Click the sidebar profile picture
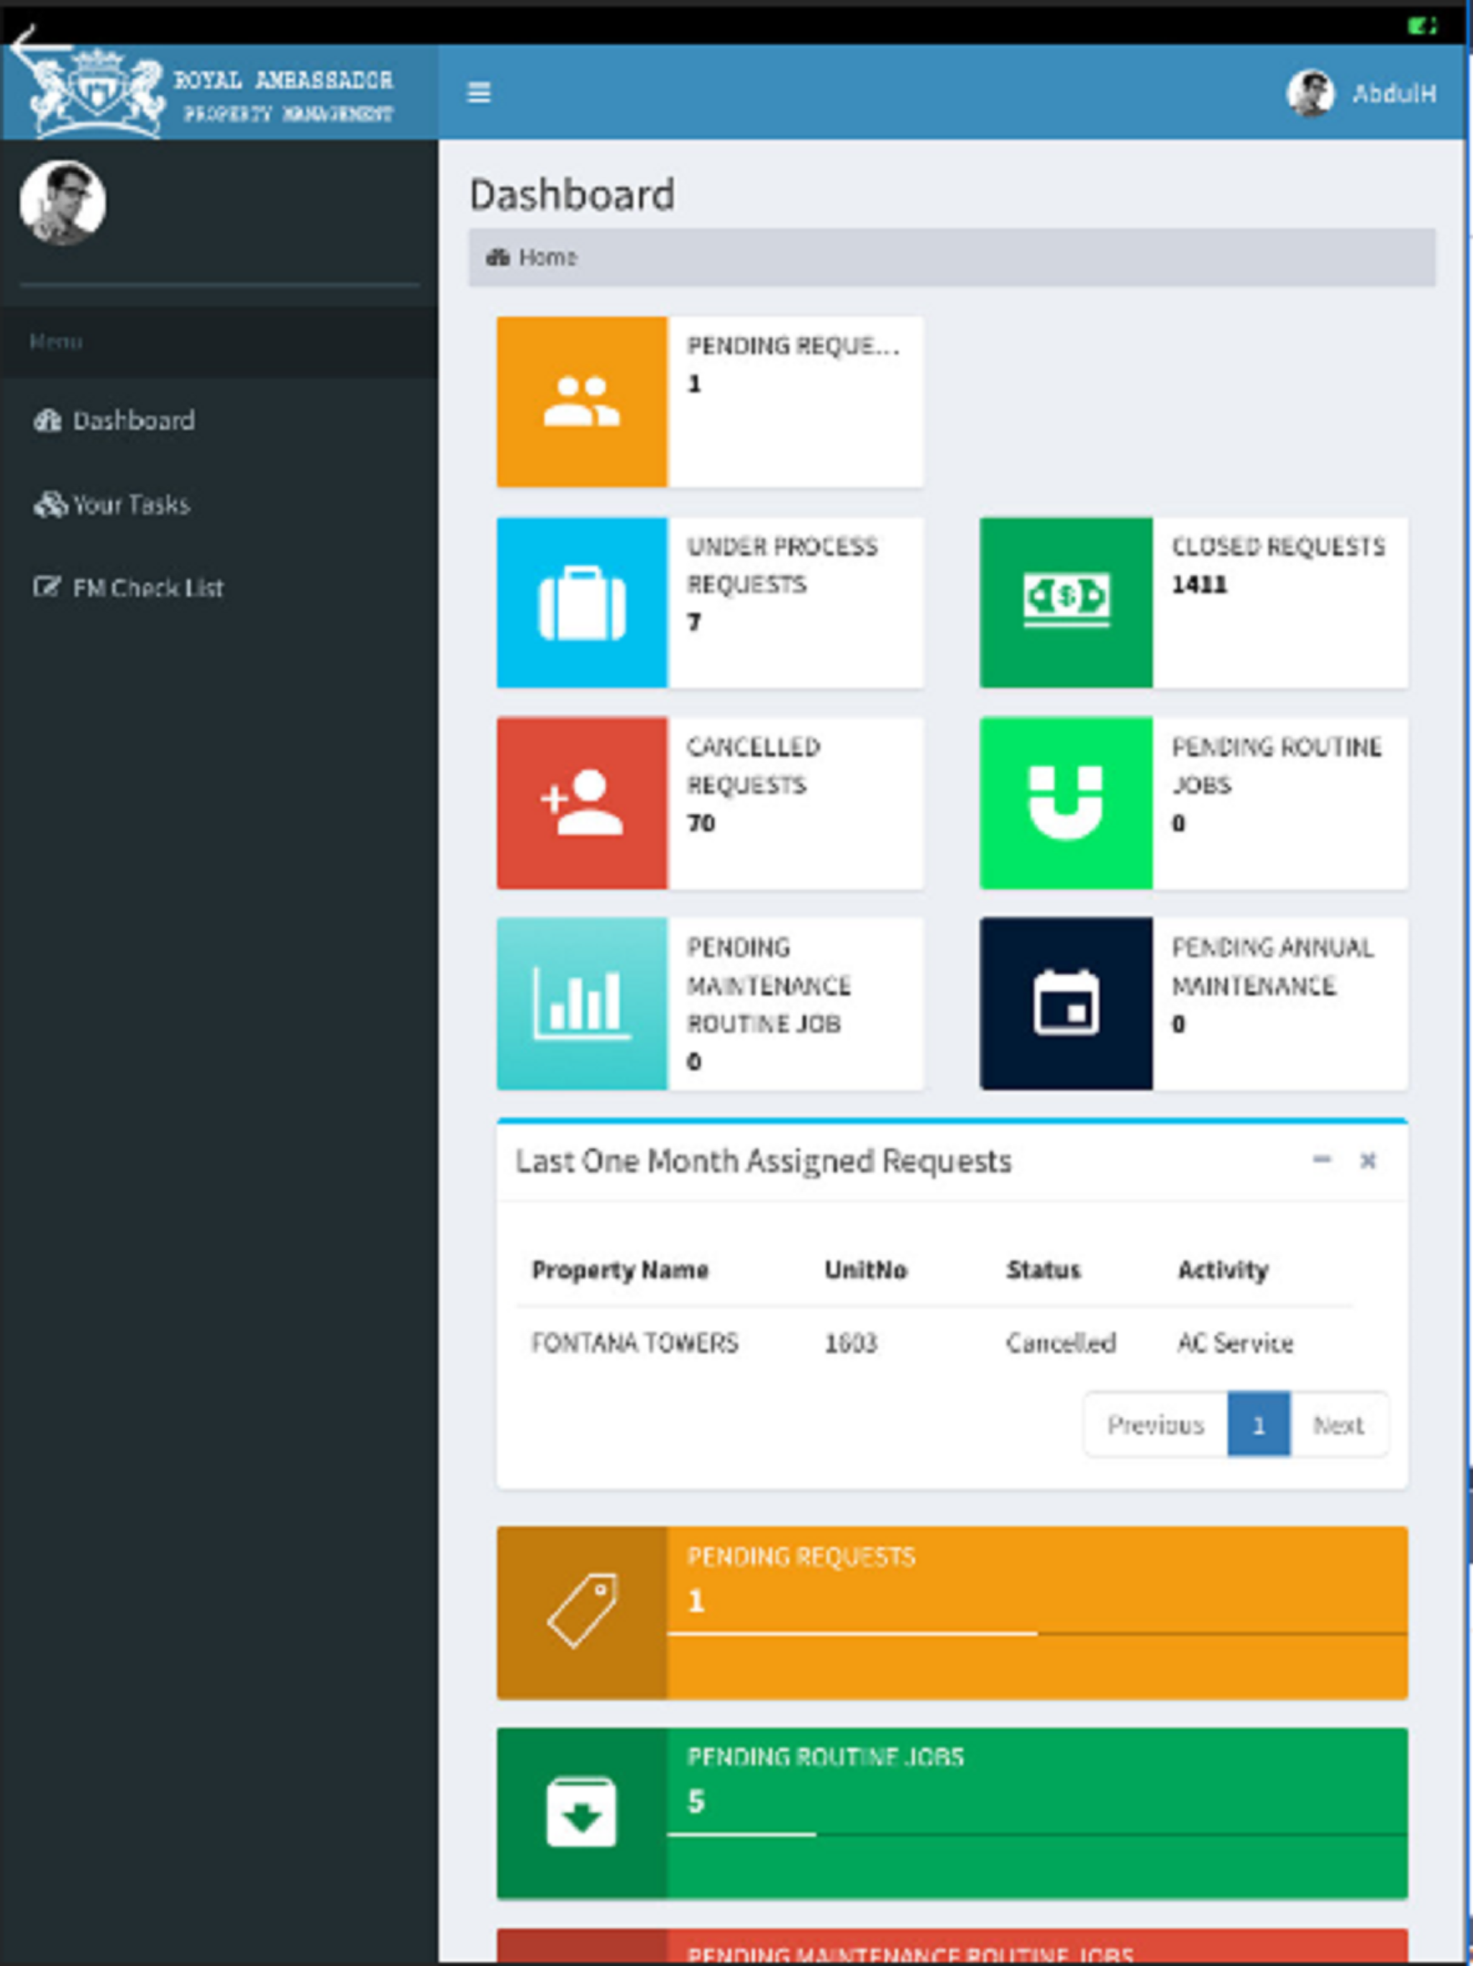The image size is (1473, 1966). point(63,203)
